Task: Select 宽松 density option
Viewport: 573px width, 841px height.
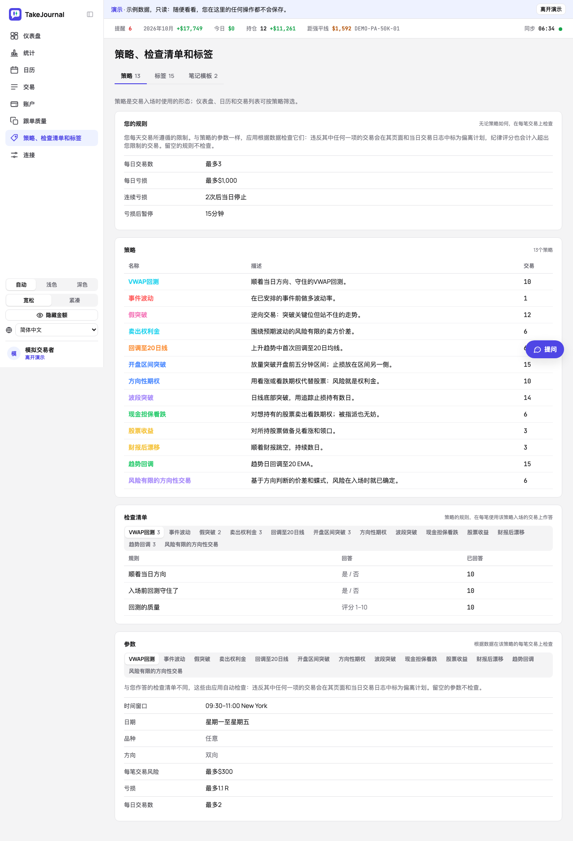Action: click(x=29, y=300)
